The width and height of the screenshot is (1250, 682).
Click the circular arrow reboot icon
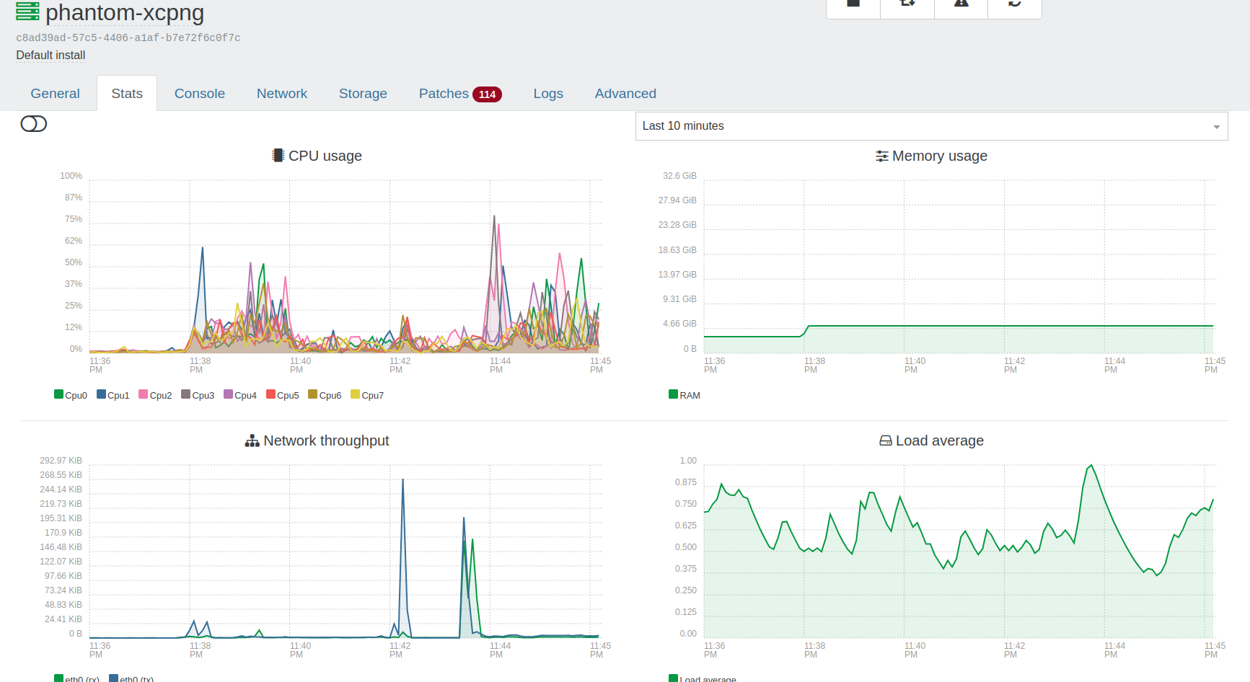point(1014,4)
